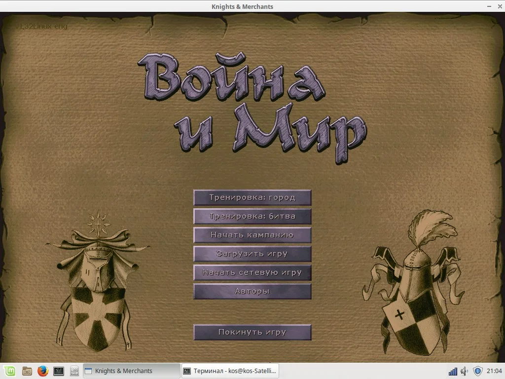Click the clock showing 21:04

[494, 371]
